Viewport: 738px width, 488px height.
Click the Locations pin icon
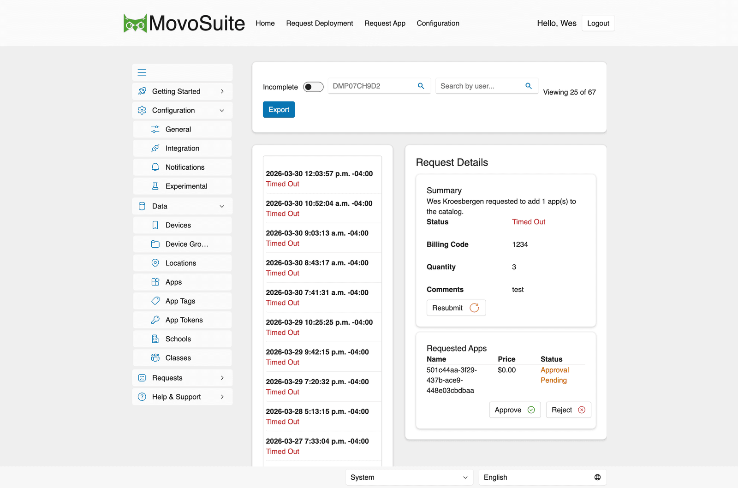[x=155, y=263]
